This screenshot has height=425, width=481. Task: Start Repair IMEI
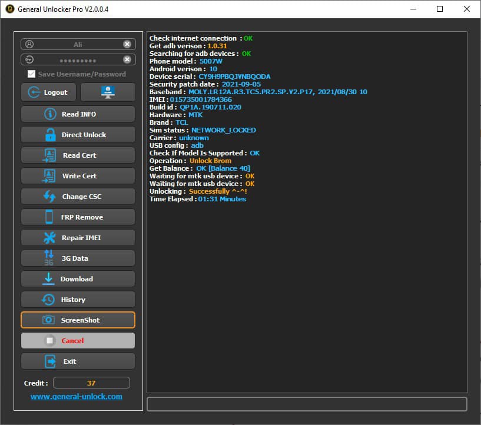coord(78,238)
